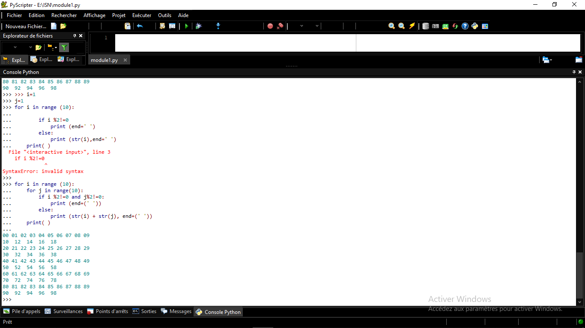Switch to the first Expl... file explorer tab
Screen dimensions: 585x328
(15, 60)
